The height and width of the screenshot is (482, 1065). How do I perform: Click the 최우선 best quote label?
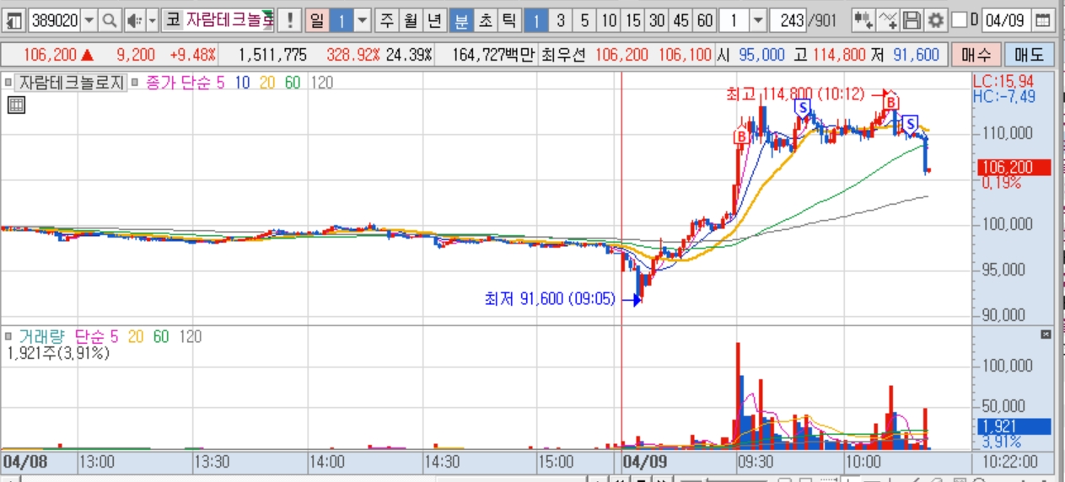tap(565, 56)
